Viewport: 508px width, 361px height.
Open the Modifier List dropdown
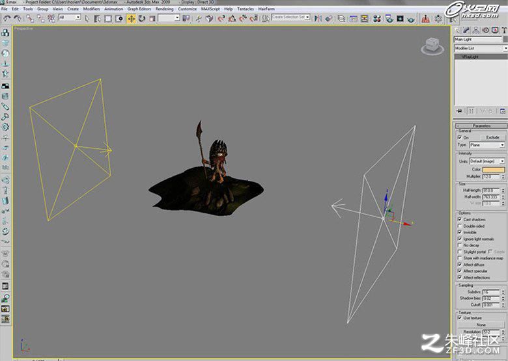481,48
